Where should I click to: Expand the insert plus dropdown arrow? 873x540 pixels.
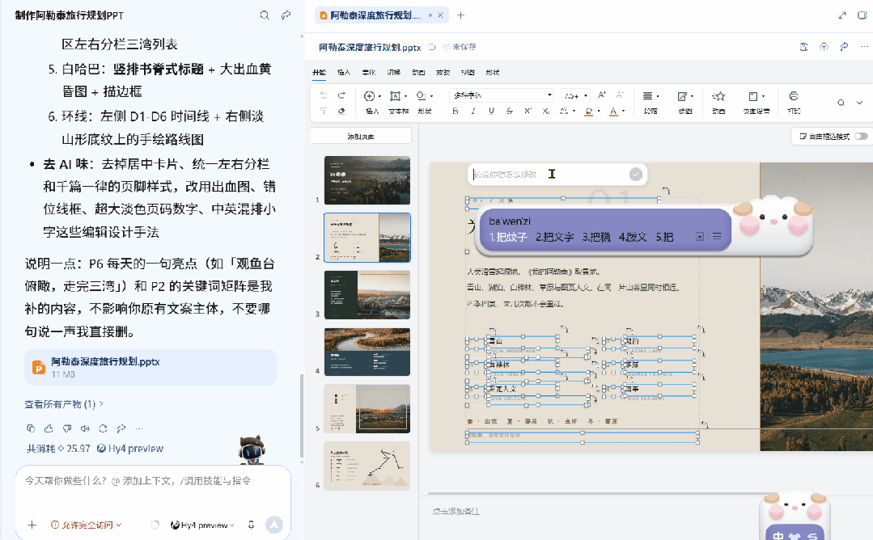(379, 96)
